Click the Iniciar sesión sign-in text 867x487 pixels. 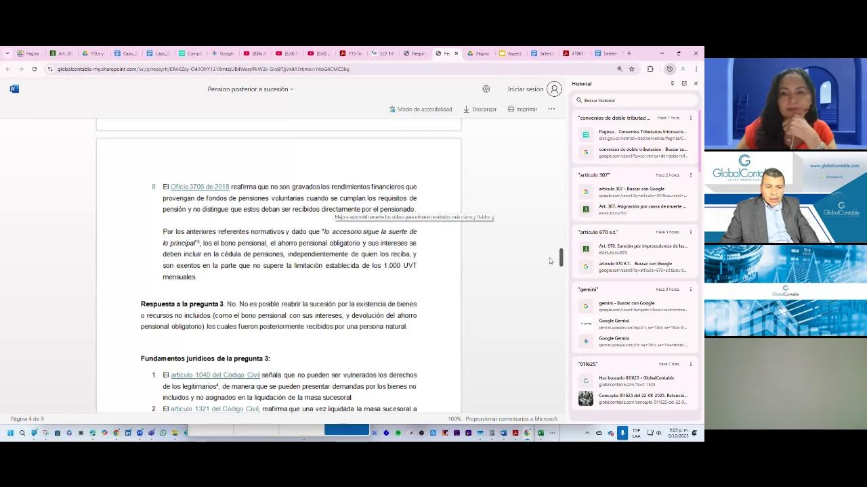pos(526,89)
